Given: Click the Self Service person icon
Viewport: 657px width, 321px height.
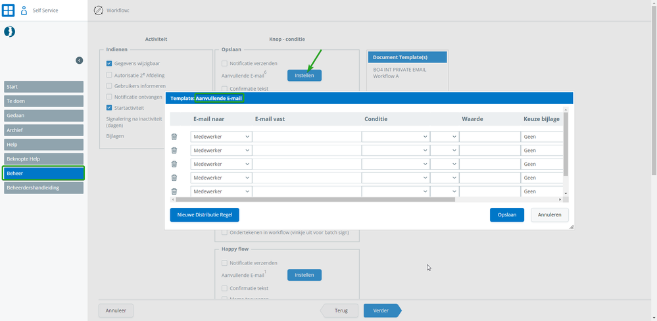Looking at the screenshot, I should [24, 11].
